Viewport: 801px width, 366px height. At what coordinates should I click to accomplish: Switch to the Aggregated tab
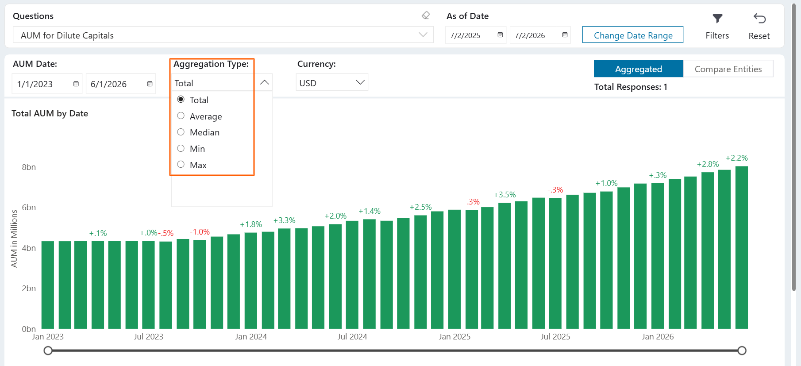click(639, 69)
